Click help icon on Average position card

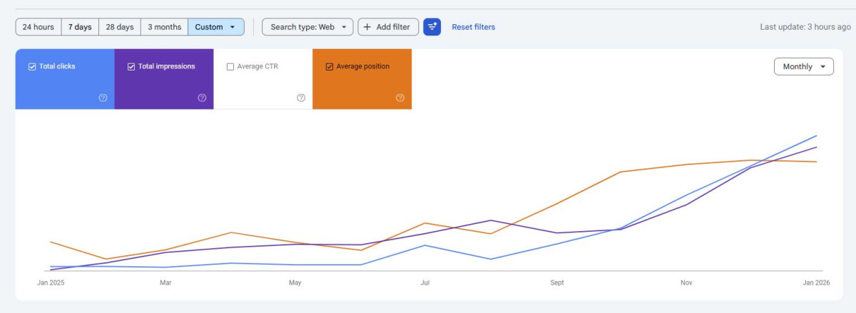400,98
